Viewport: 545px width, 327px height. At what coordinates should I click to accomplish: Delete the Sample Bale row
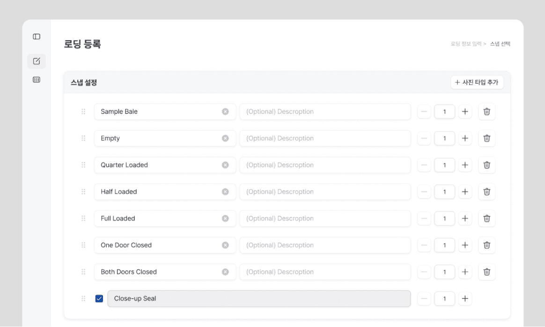tap(486, 112)
